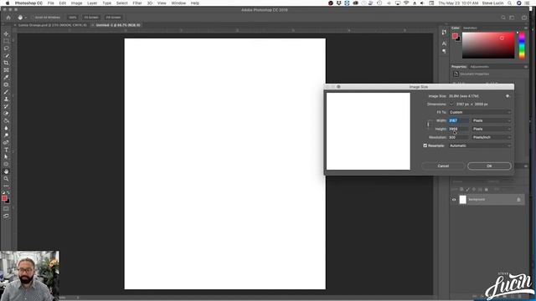Select the Zoom tool
The height and width of the screenshot is (301, 536).
click(6, 178)
